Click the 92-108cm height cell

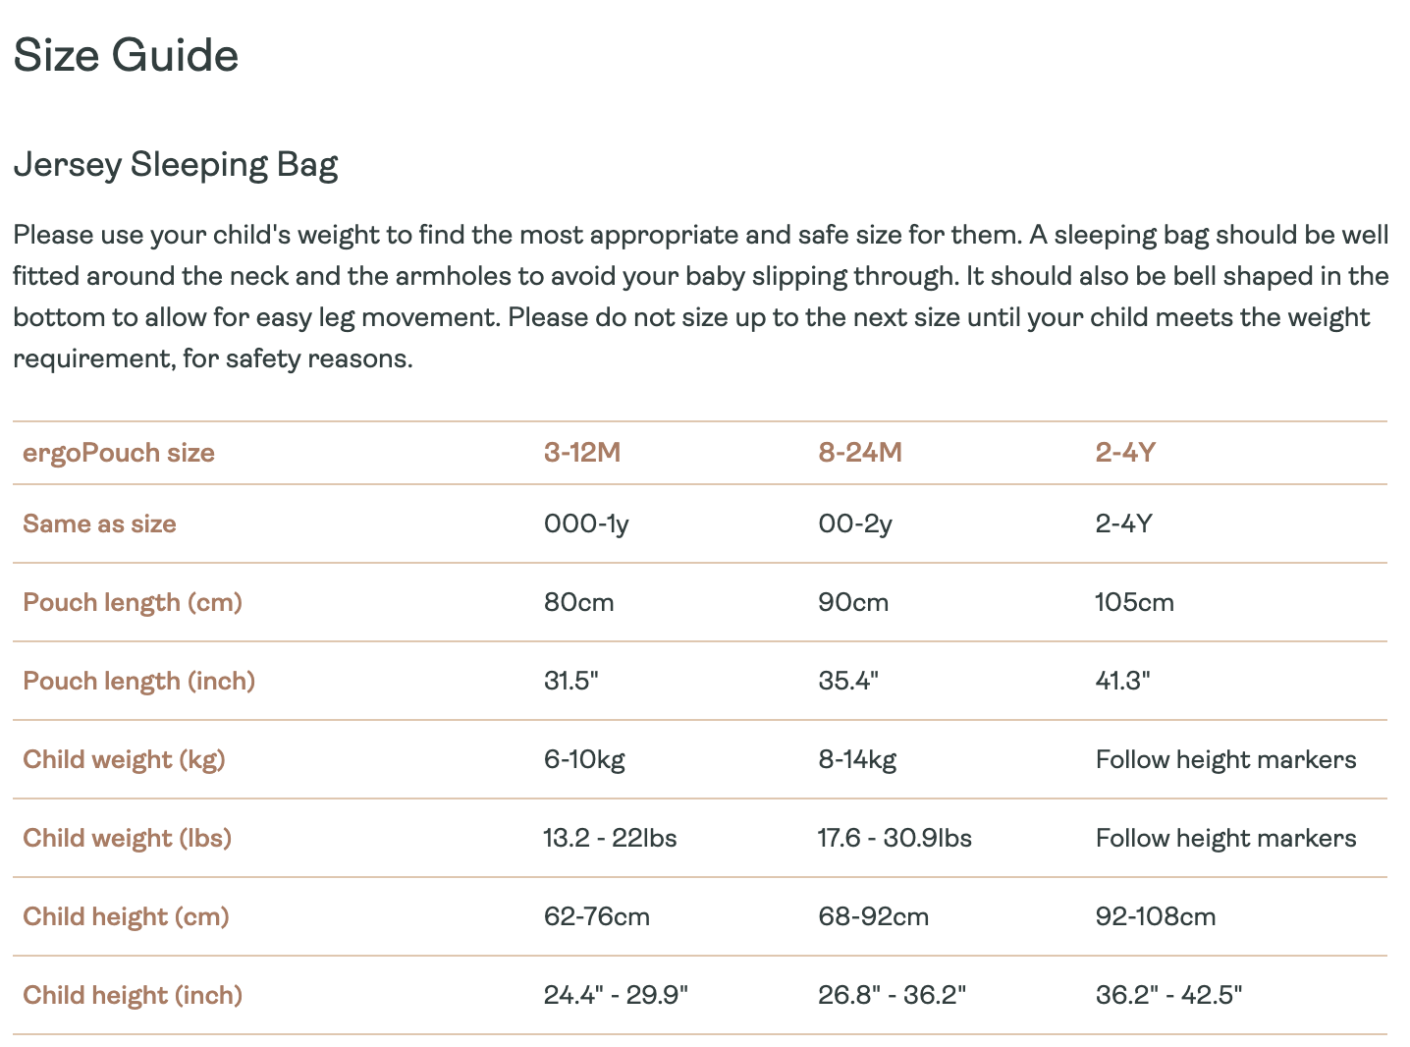pyautogui.click(x=1155, y=916)
